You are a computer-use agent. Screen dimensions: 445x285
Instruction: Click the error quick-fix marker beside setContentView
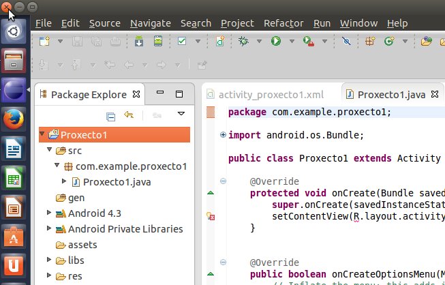coord(211,216)
